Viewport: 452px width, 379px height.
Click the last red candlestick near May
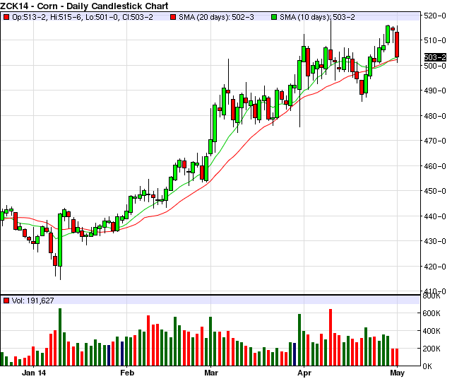(397, 45)
